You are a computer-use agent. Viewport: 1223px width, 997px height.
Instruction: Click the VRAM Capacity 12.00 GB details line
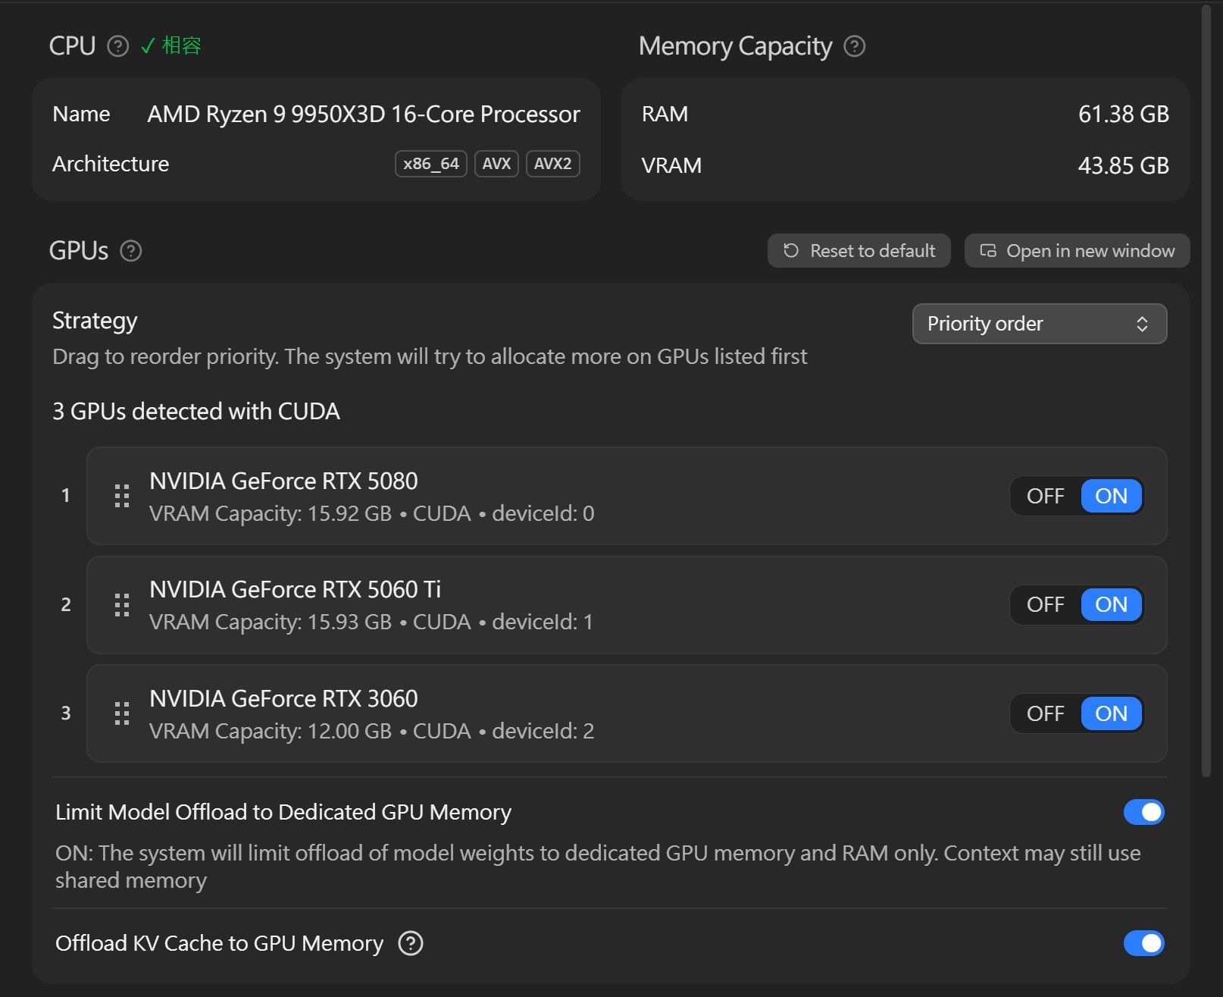tap(371, 732)
